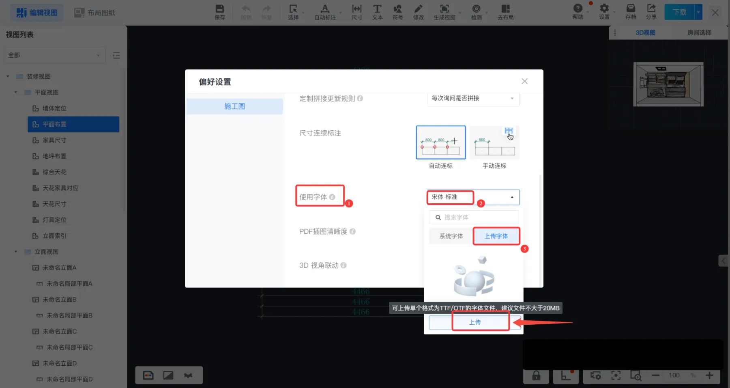730x388 pixels.
Task: Click the Settings gear icon
Action: point(604,11)
